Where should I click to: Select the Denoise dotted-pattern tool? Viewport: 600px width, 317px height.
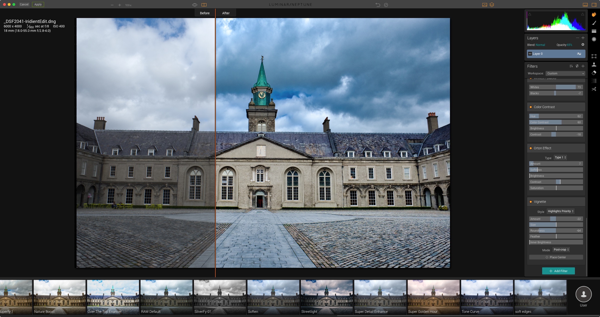click(594, 81)
